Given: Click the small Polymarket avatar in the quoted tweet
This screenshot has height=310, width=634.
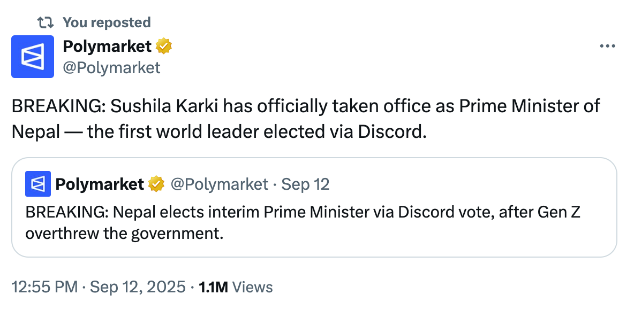Looking at the screenshot, I should tap(38, 184).
